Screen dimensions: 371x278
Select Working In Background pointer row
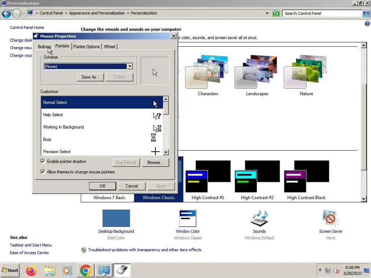click(102, 127)
